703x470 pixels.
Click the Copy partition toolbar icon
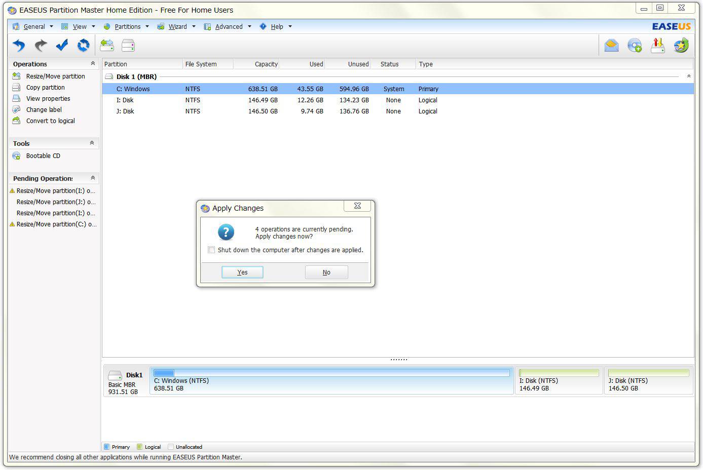tap(128, 46)
